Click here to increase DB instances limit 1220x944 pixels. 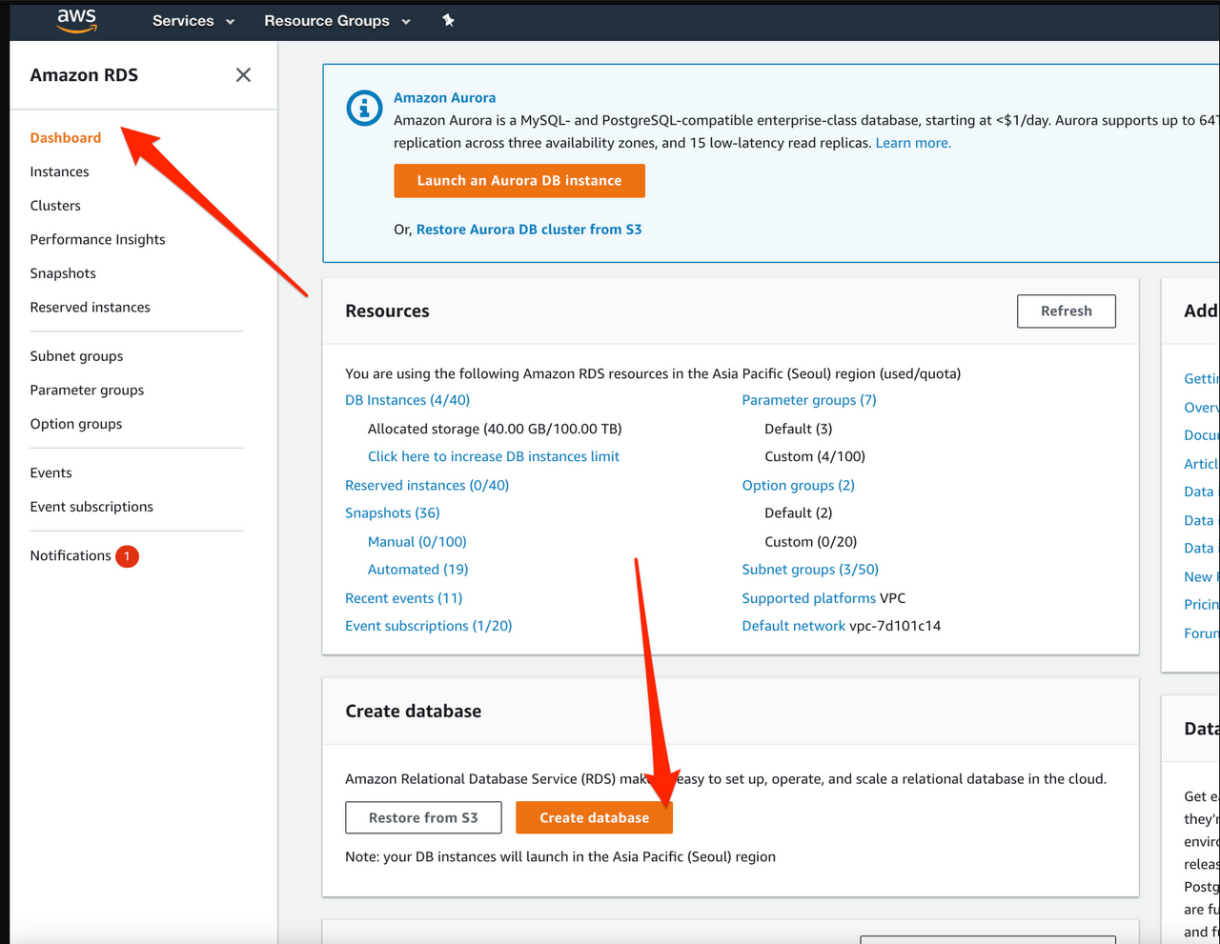click(494, 456)
